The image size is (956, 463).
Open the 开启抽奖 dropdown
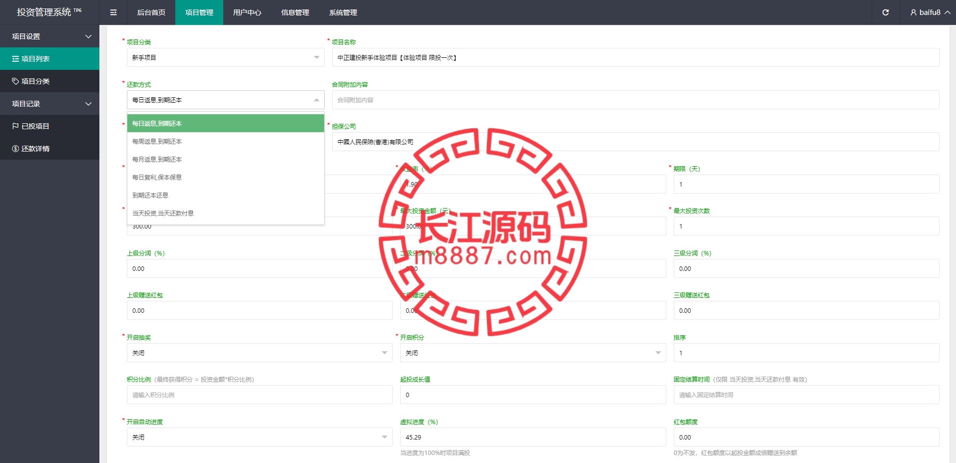pos(260,353)
